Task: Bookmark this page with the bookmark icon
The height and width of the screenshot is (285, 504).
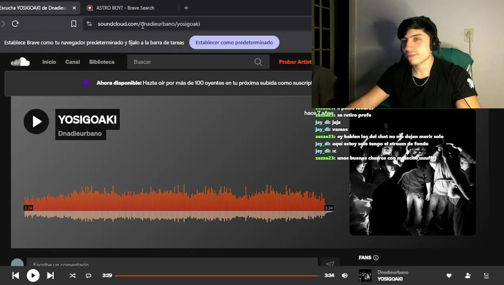Action: (x=74, y=24)
